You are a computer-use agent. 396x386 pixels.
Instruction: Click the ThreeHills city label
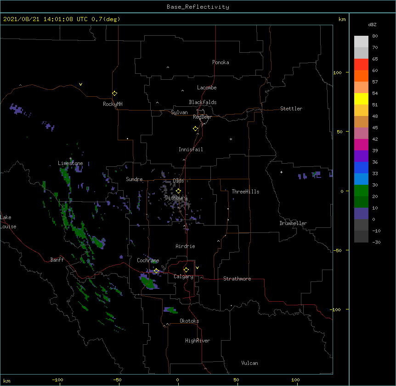point(245,192)
